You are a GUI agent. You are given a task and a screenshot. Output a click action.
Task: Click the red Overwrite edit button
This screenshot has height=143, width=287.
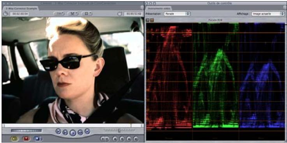click(x=26, y=139)
